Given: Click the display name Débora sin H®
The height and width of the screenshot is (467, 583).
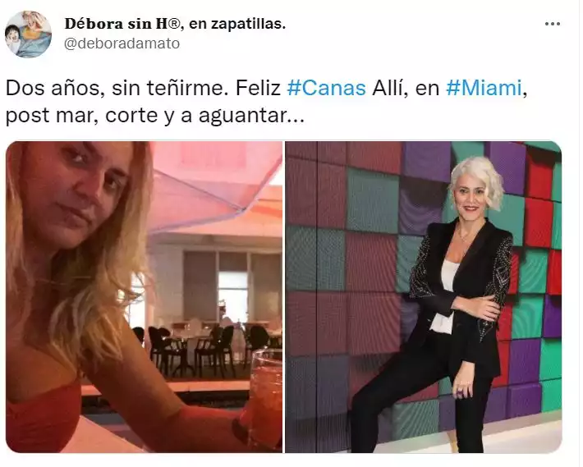Looking at the screenshot, I should pos(122,24).
